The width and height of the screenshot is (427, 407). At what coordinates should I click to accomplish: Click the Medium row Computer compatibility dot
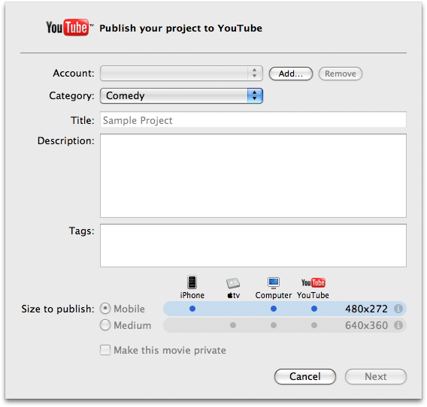tap(274, 325)
